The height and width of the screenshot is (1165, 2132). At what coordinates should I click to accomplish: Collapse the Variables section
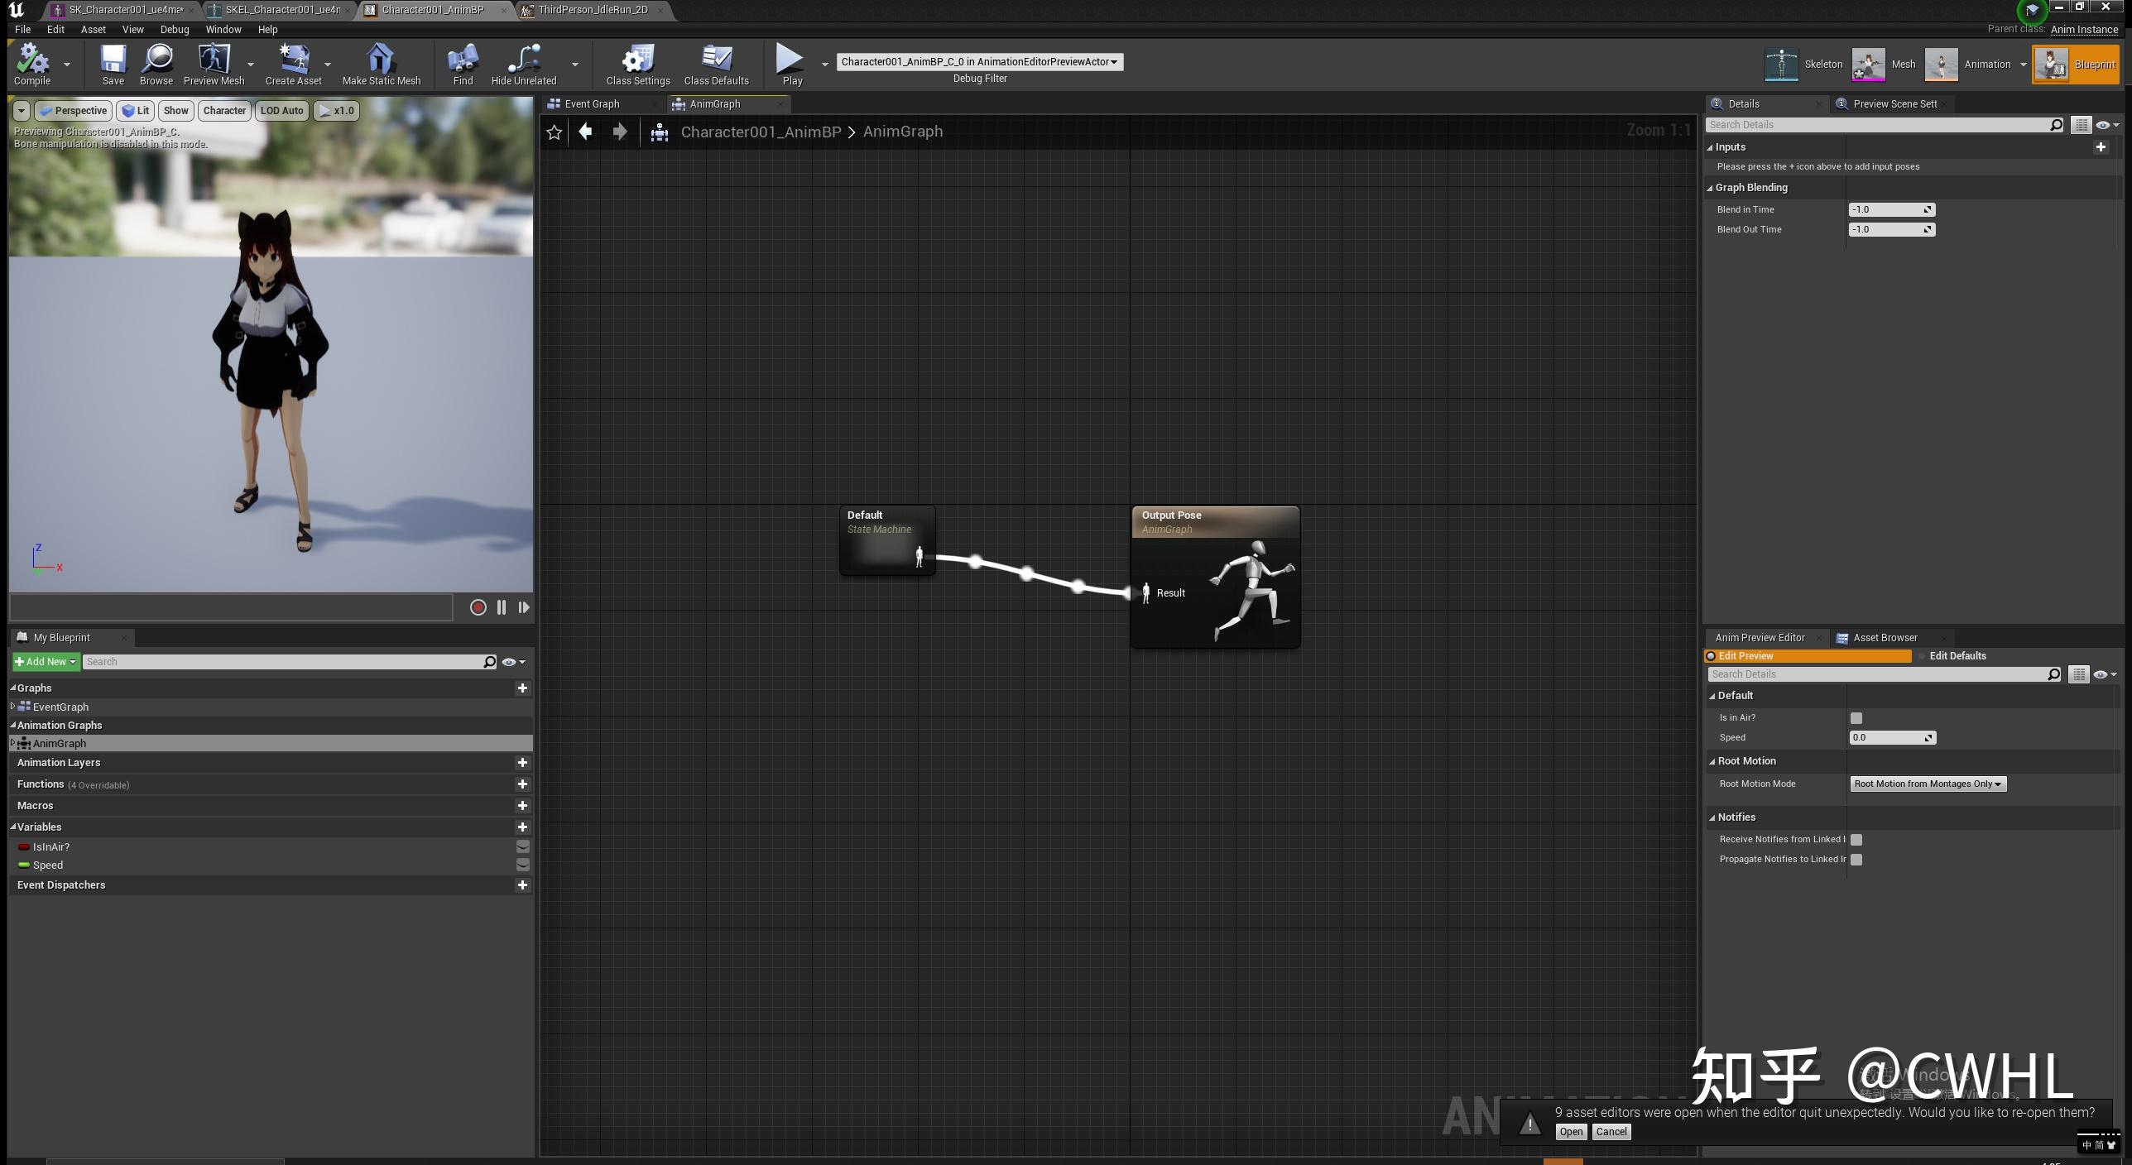click(x=13, y=827)
